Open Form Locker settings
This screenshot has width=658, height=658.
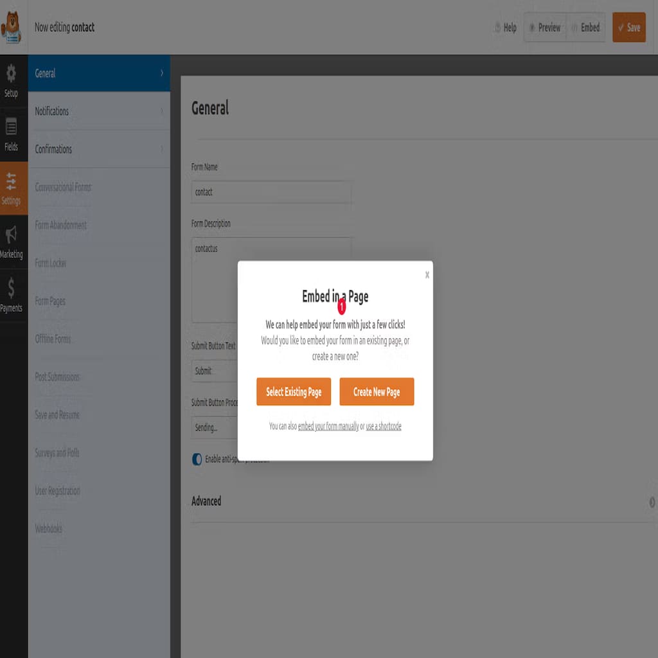click(x=50, y=263)
